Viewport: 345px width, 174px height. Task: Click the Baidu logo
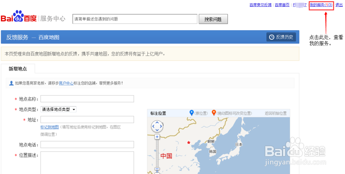19,16
